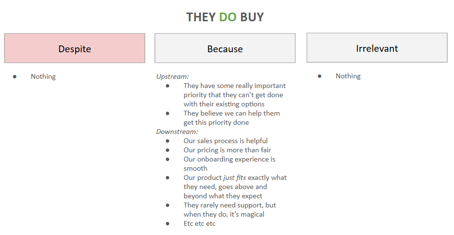454x235 pixels.
Task: Click the italic 'just fits' phrase
Action: click(x=235, y=177)
